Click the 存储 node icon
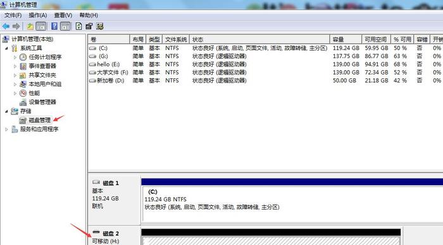Viewport: 443px width, 245px height. point(15,111)
